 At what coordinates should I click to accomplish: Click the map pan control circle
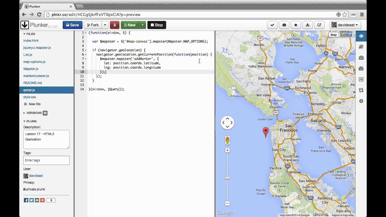click(x=227, y=123)
